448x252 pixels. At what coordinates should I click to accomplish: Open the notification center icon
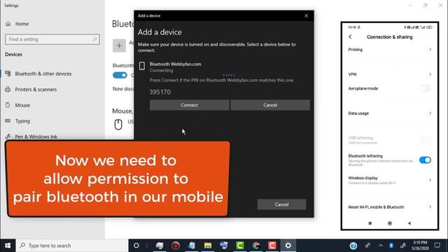437,246
